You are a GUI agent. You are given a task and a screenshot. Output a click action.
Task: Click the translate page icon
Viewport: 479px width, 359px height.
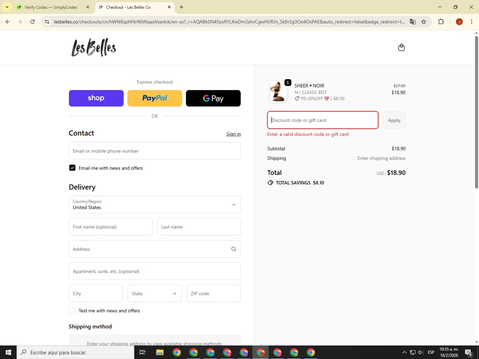pos(413,22)
